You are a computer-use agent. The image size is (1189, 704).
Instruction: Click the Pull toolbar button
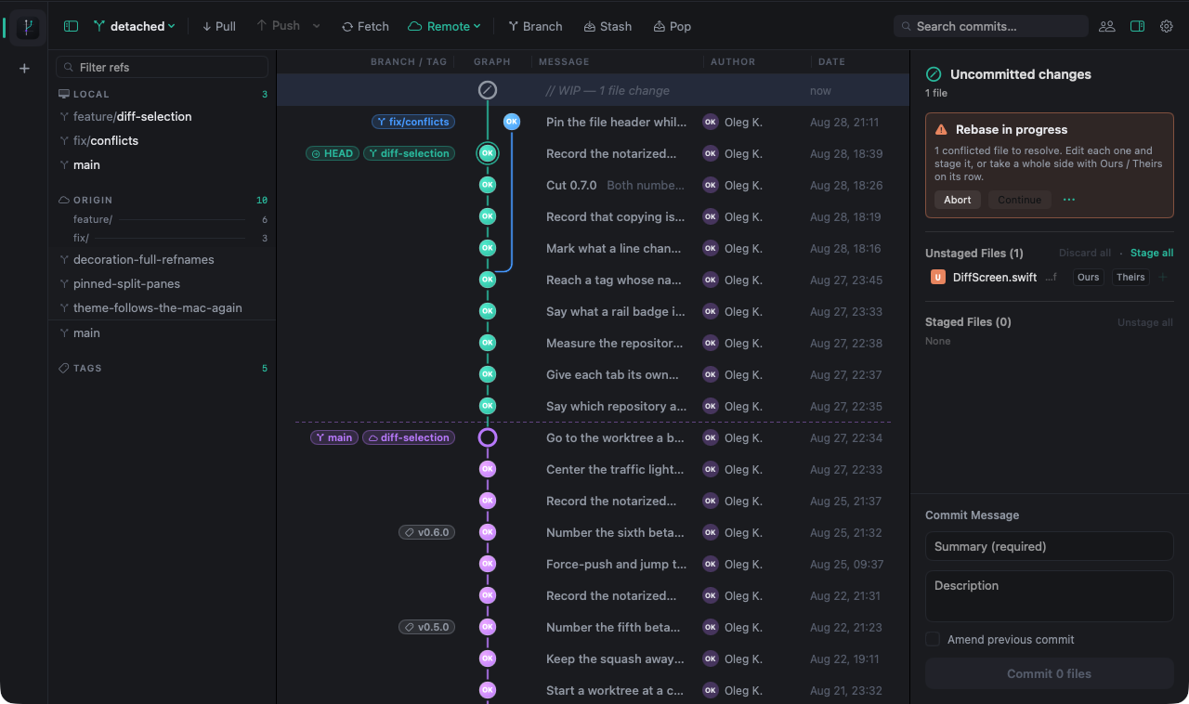(219, 26)
